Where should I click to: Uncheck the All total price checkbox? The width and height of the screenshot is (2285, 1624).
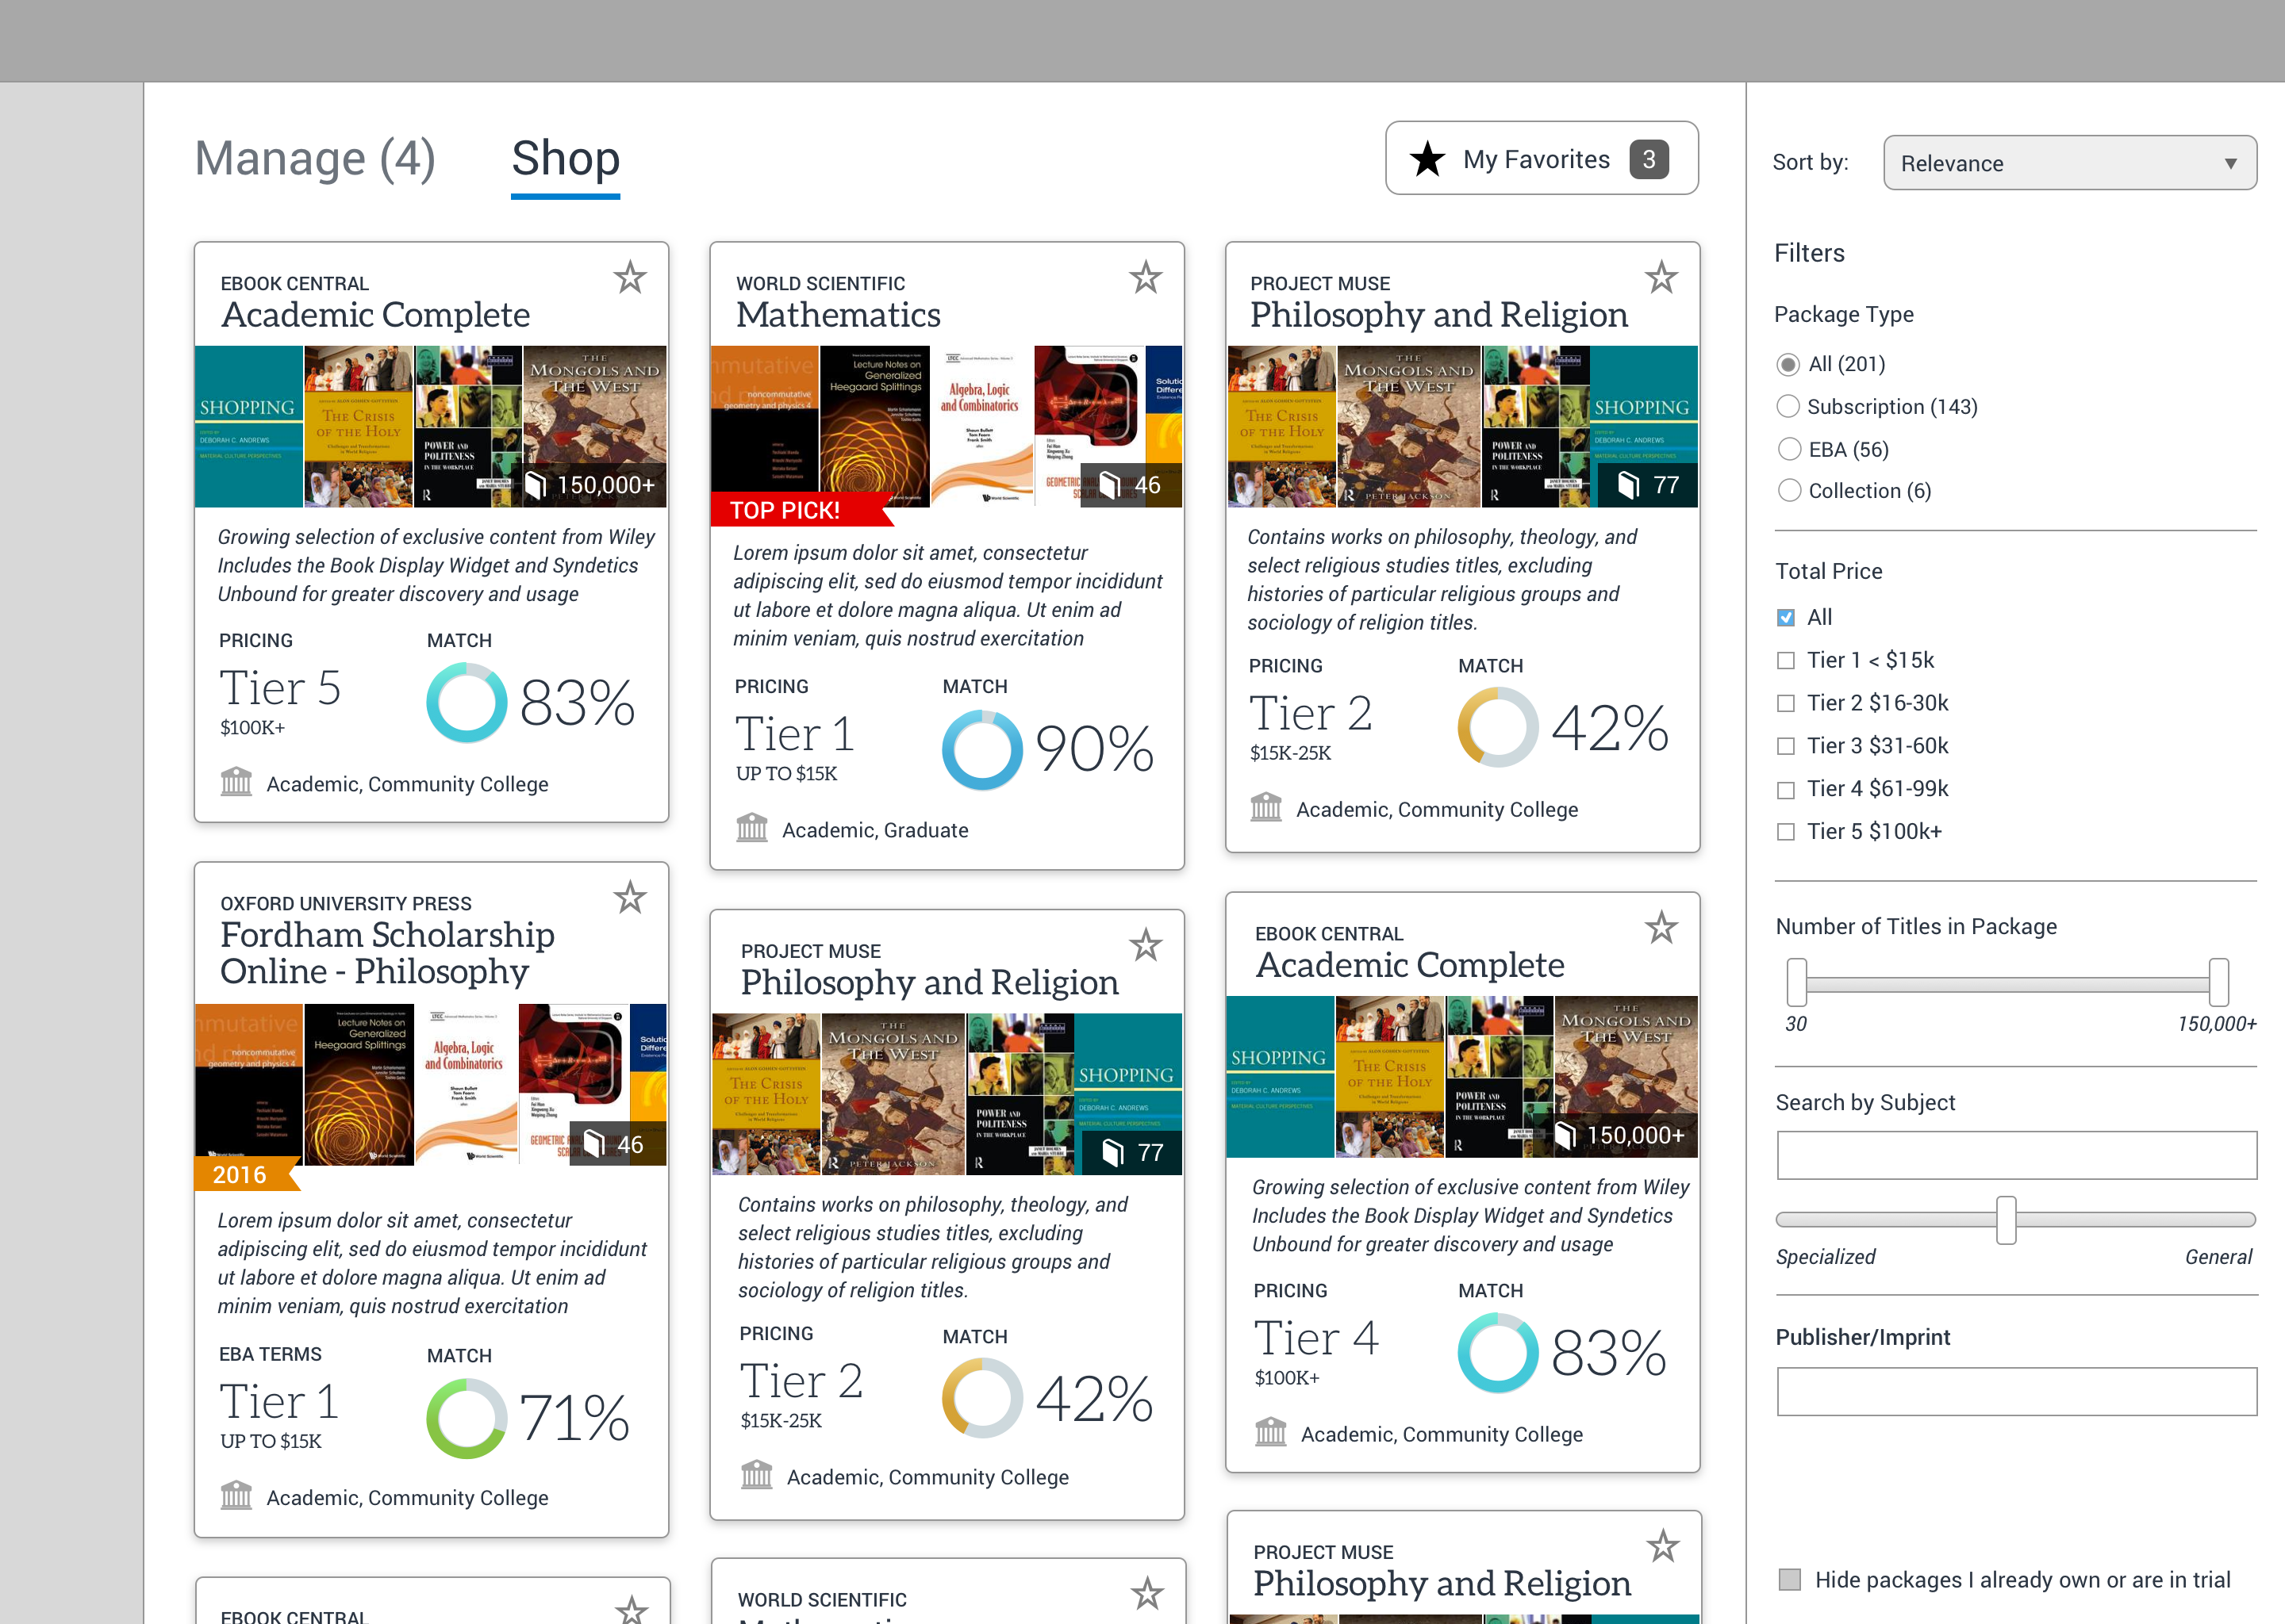click(x=1786, y=617)
